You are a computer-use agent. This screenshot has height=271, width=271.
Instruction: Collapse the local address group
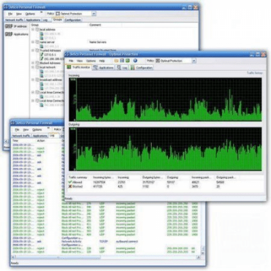(33, 29)
